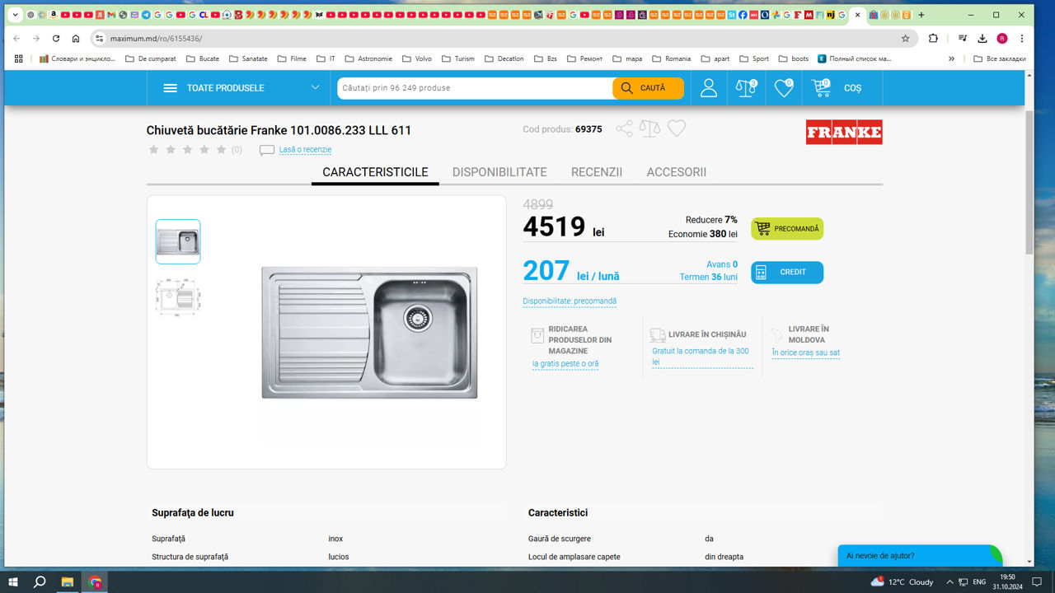The width and height of the screenshot is (1055, 593).
Task: Click the browser forward arrow
Action: (x=36, y=39)
